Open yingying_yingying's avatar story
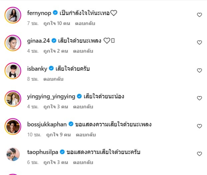 13,98
